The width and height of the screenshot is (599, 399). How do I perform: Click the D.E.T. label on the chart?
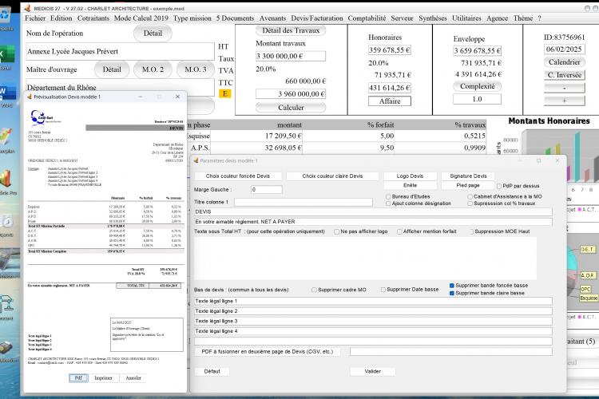[x=588, y=249]
